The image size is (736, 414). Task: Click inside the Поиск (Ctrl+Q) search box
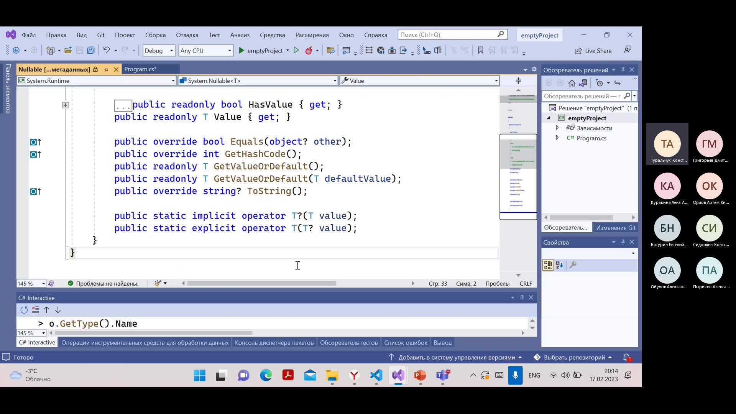pyautogui.click(x=452, y=34)
